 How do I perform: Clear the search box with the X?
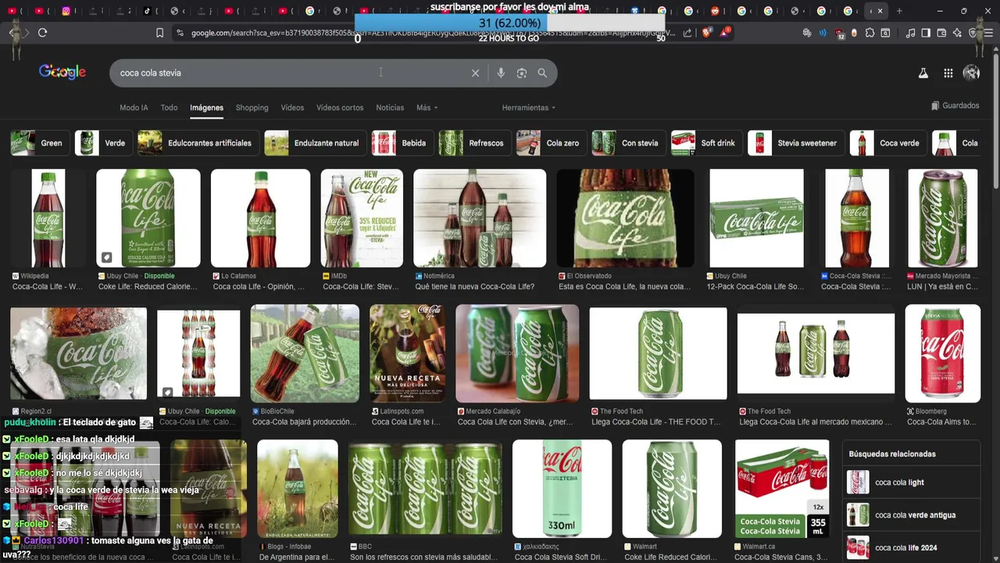click(x=475, y=73)
